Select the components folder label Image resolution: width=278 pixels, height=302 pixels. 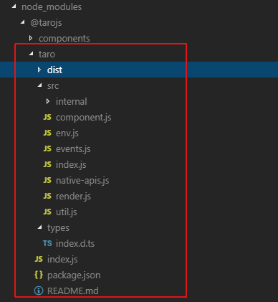click(64, 39)
